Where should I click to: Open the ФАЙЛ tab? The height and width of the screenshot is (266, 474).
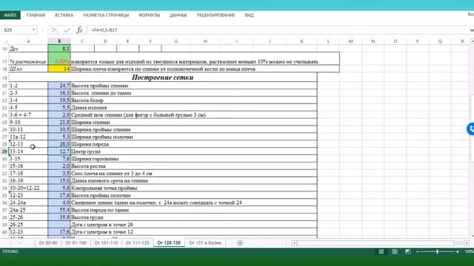click(x=10, y=15)
